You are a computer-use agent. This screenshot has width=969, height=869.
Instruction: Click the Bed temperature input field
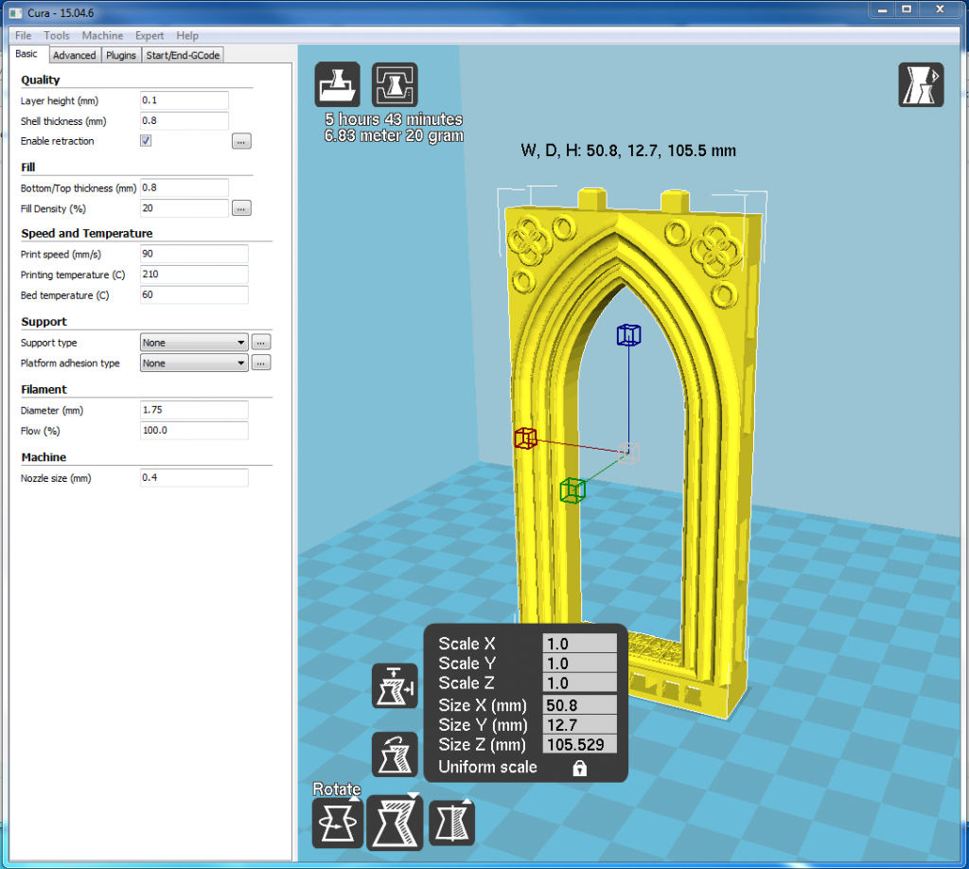tap(194, 294)
